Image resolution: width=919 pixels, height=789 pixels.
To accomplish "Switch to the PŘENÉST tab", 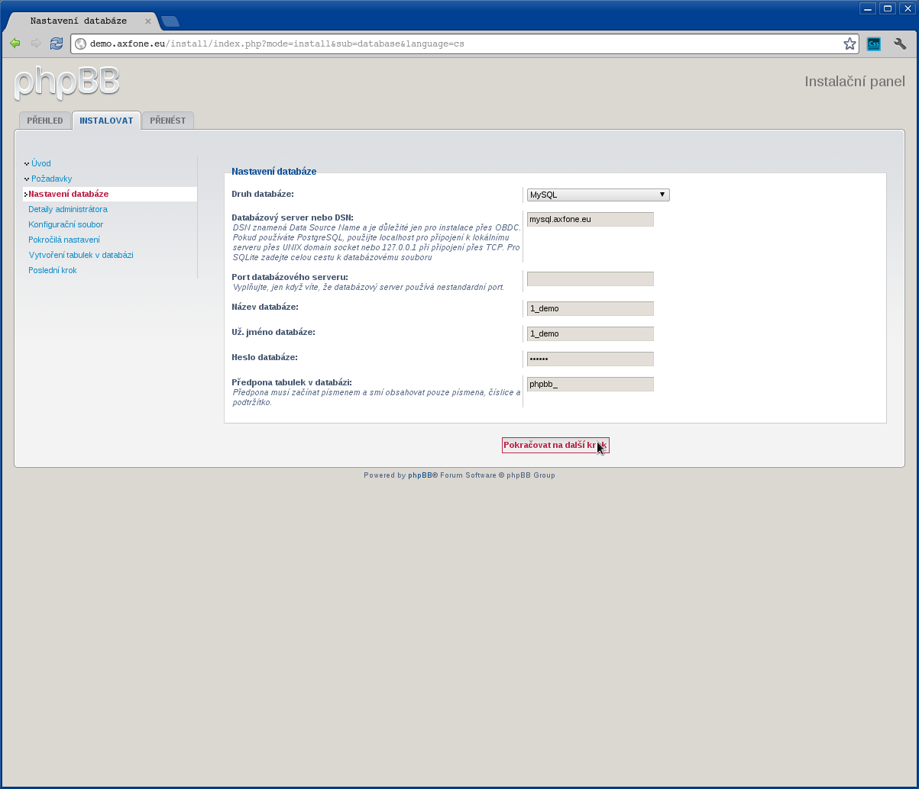I will click(167, 120).
